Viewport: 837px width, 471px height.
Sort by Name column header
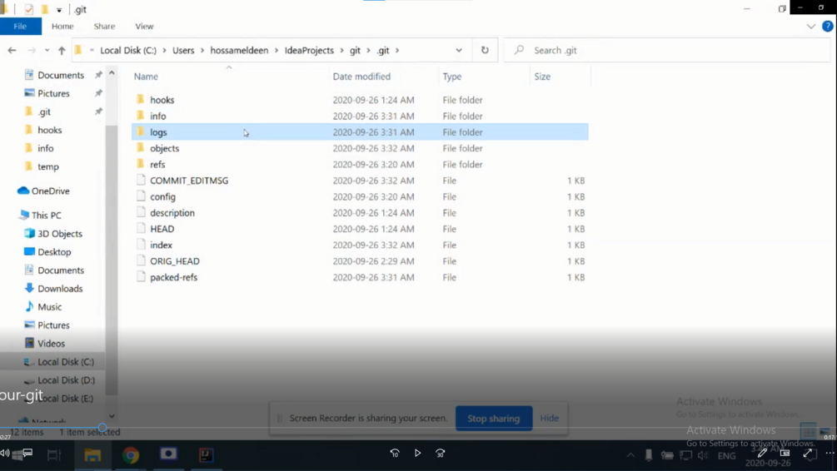[146, 77]
